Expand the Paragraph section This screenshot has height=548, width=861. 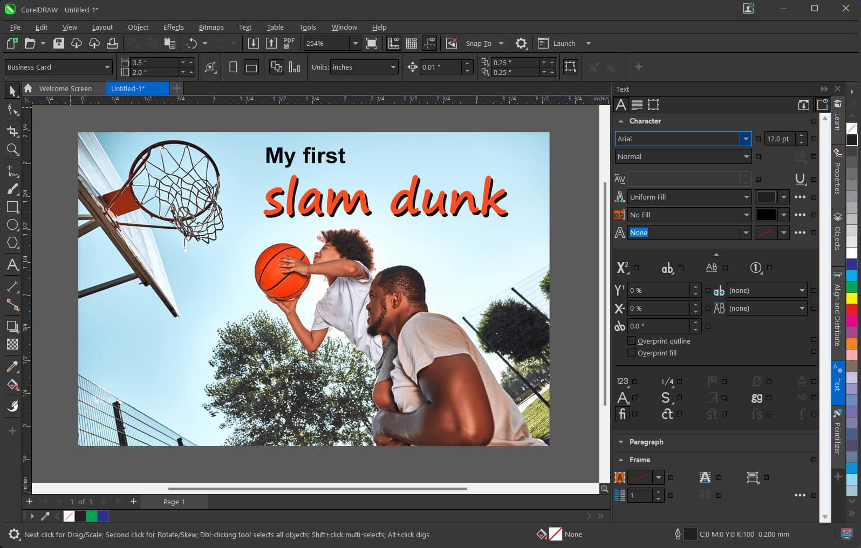coord(646,442)
